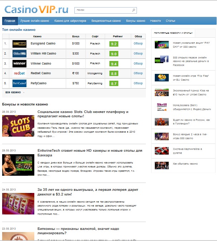Open 888 Facebook казино news link
Image resolution: width=217 pixels, height=241 pixels.
[191, 61]
